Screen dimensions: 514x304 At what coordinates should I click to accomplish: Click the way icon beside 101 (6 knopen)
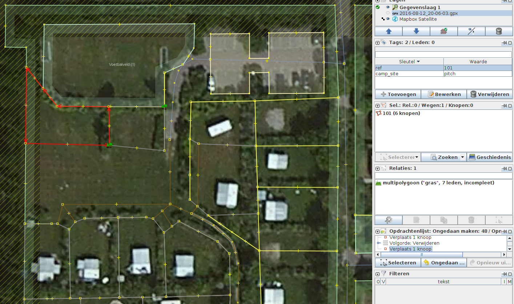pyautogui.click(x=379, y=113)
